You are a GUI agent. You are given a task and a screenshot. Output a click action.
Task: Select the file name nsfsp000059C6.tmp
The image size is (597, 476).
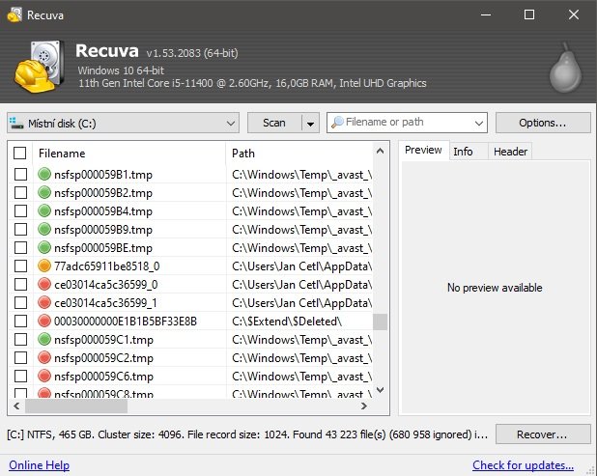tap(103, 377)
